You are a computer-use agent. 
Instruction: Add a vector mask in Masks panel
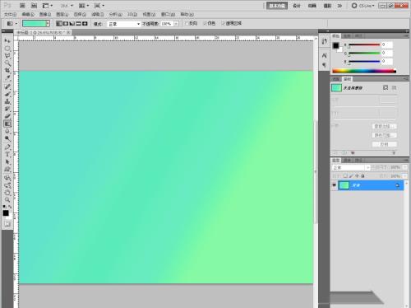click(394, 87)
